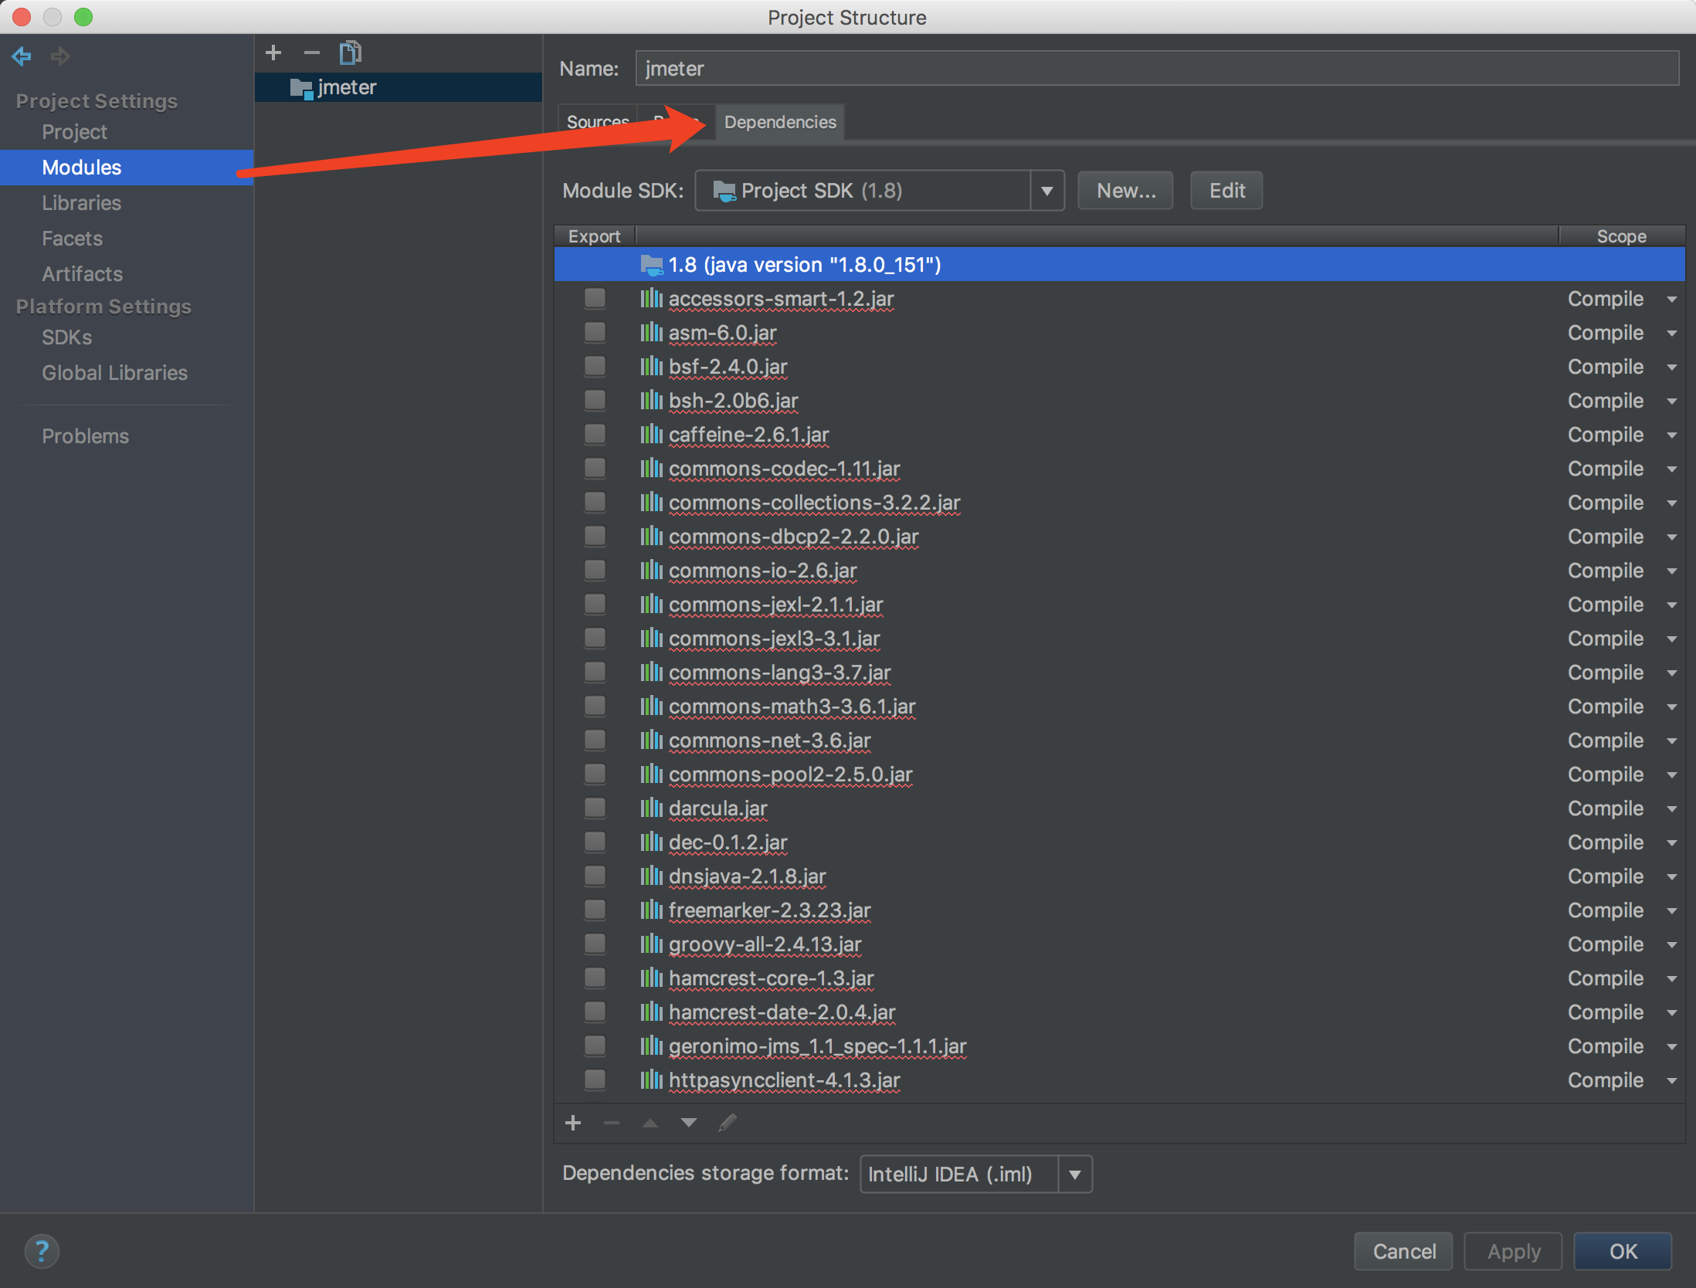1696x1288 pixels.
Task: Select Problems in the sidebar
Action: click(85, 436)
